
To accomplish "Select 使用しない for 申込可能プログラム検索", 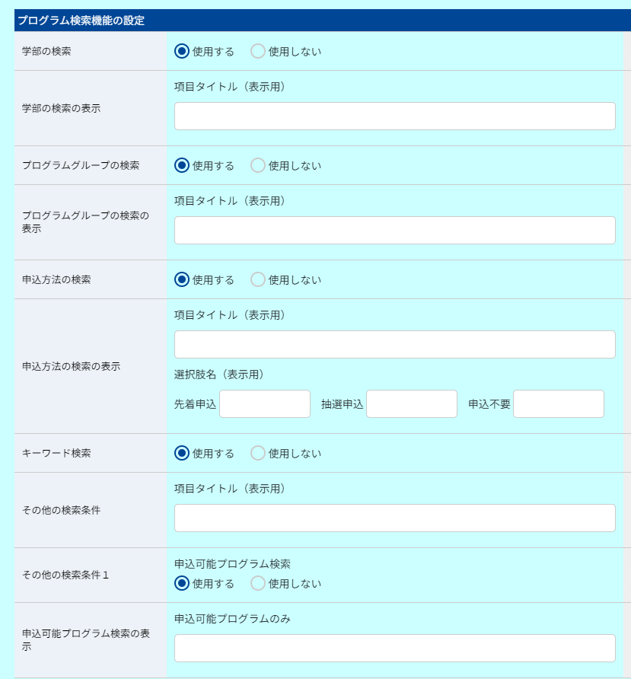I will [258, 583].
